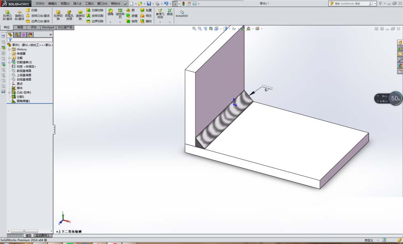Expand the 切割清单(3) node
403x244 pixels.
9,62
